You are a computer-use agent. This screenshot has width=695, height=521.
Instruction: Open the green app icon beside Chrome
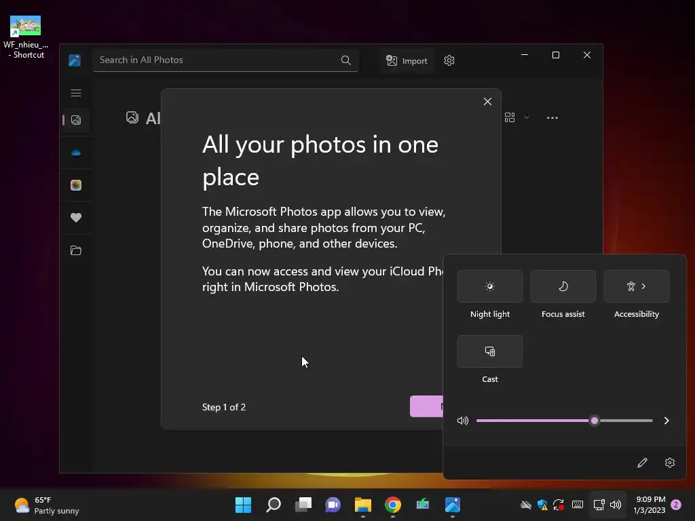(x=422, y=505)
